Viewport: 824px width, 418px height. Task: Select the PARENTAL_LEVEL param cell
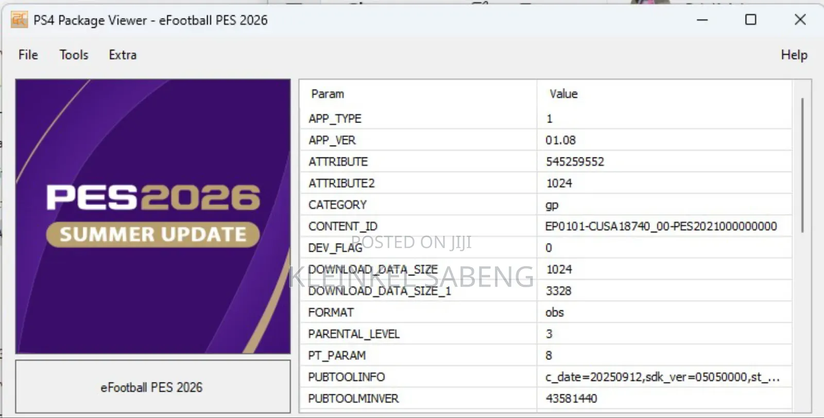click(x=418, y=334)
